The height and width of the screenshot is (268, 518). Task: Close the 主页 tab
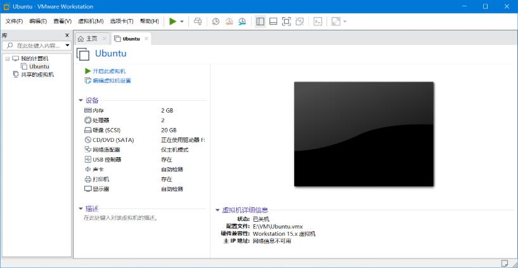(105, 39)
